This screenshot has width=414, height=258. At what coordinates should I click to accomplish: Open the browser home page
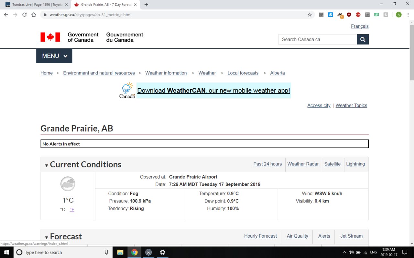pyautogui.click(x=34, y=15)
